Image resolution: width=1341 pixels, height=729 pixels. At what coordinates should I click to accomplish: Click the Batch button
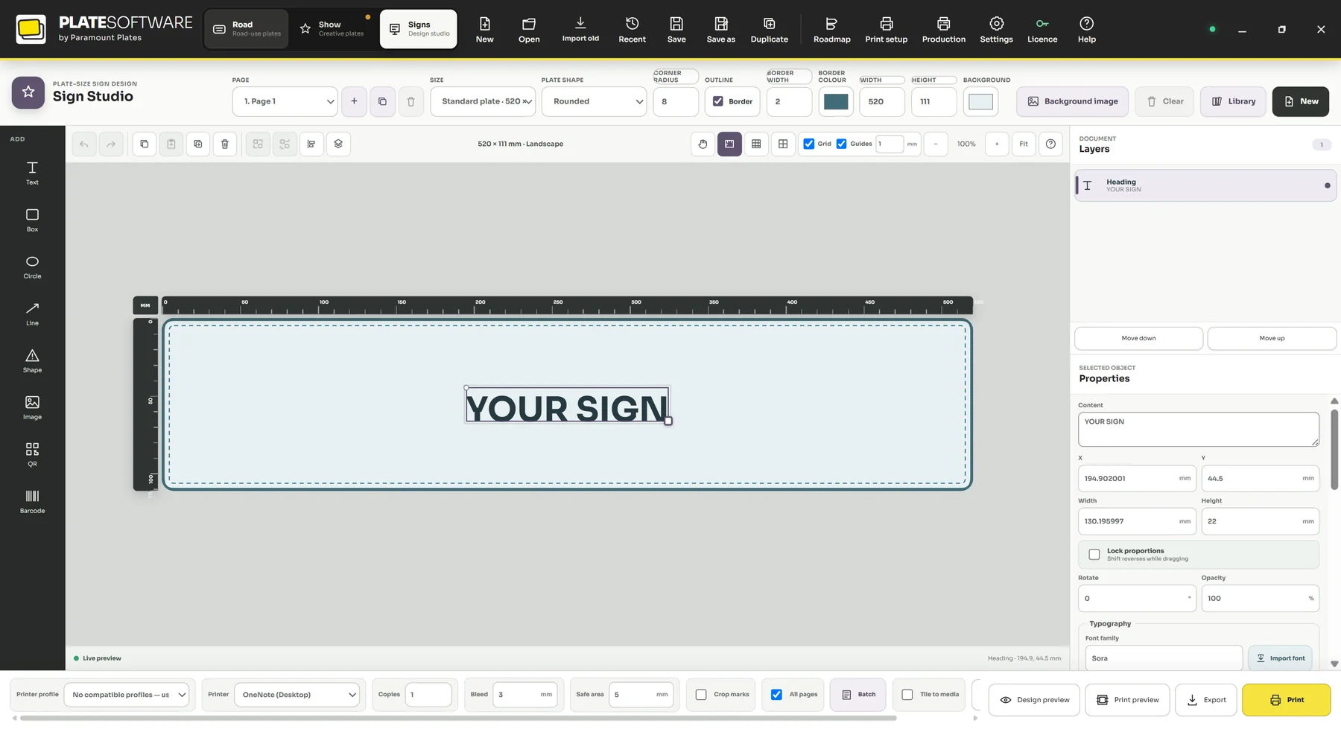(x=858, y=695)
